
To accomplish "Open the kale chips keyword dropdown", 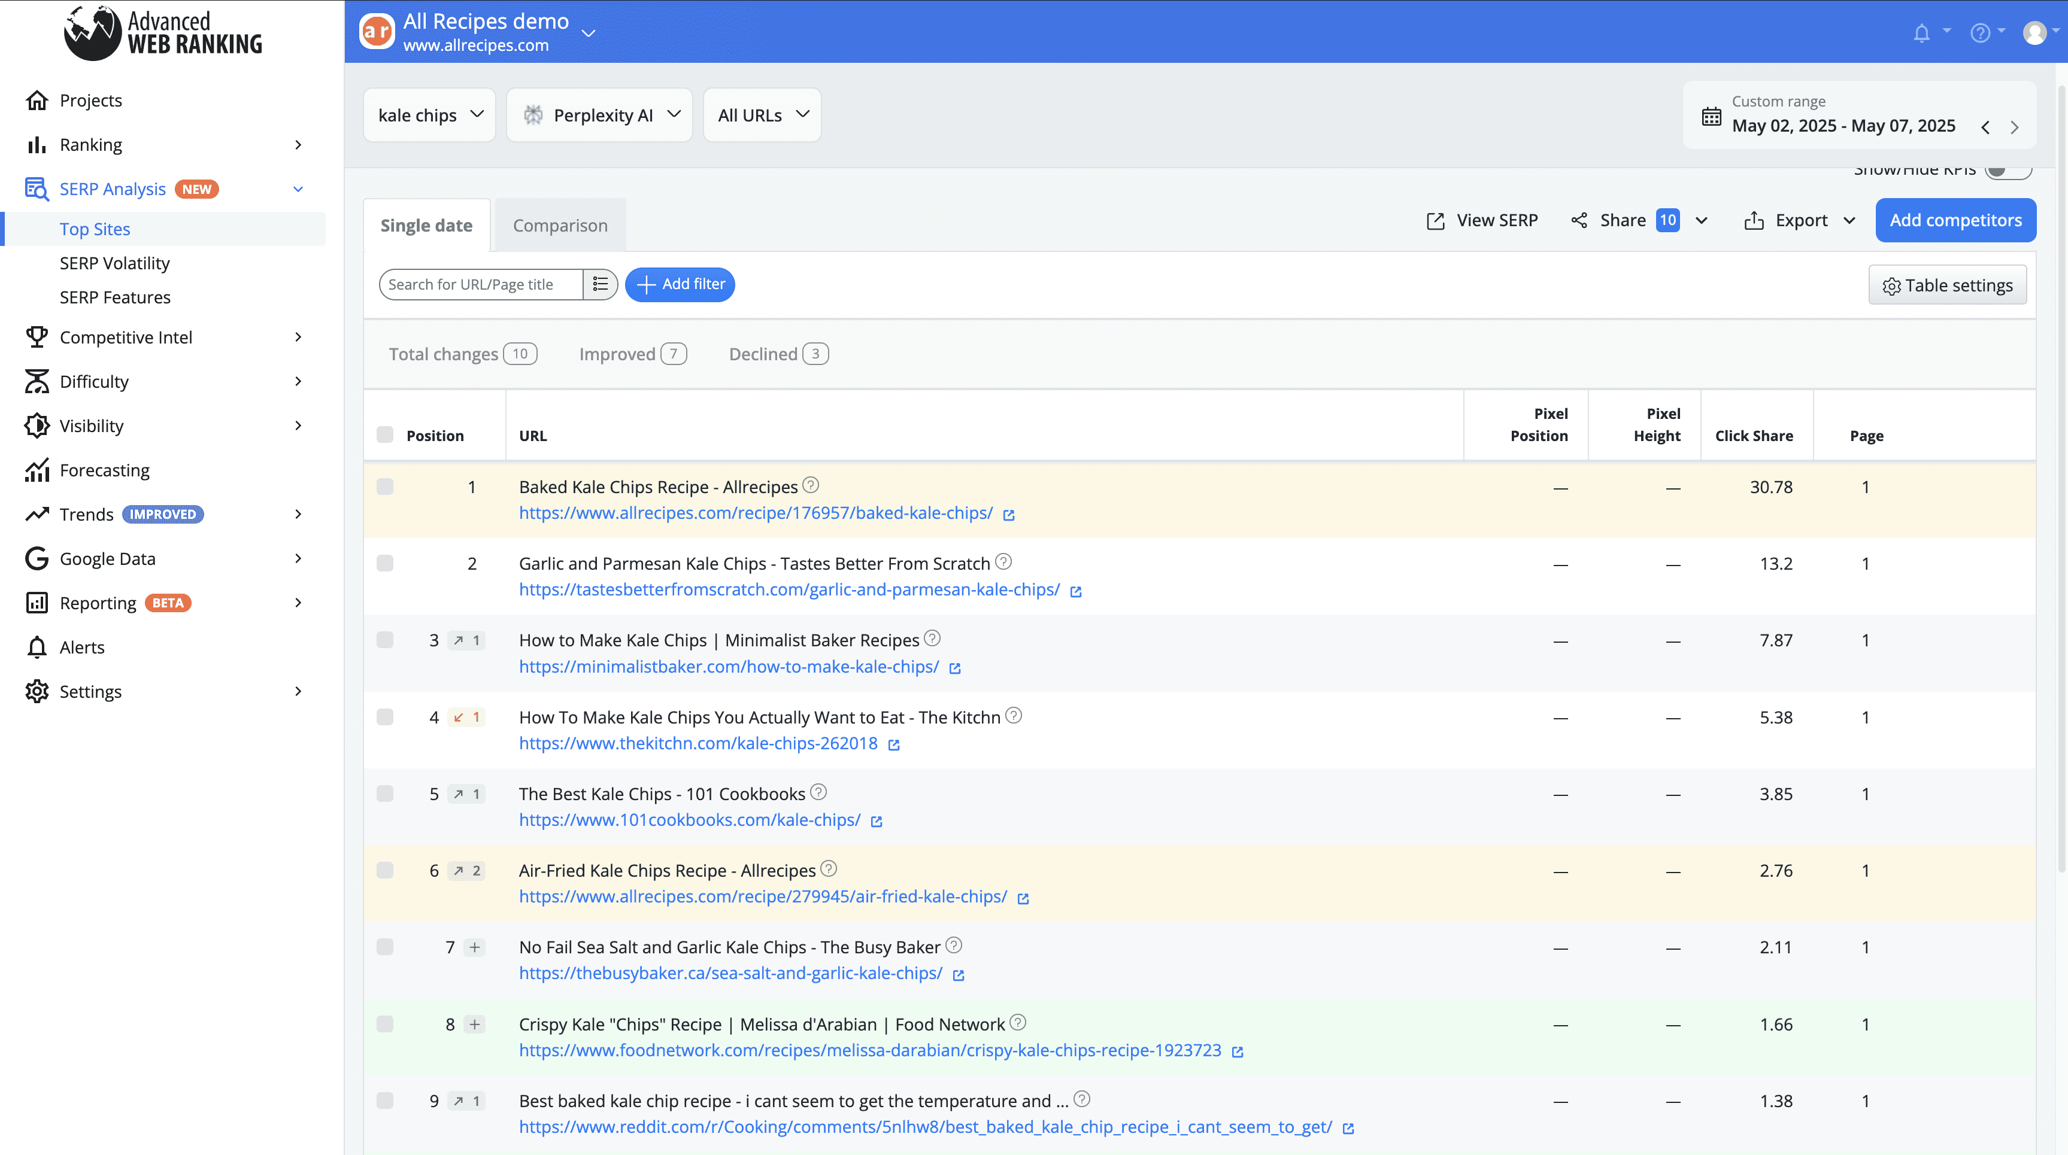I will pos(429,115).
